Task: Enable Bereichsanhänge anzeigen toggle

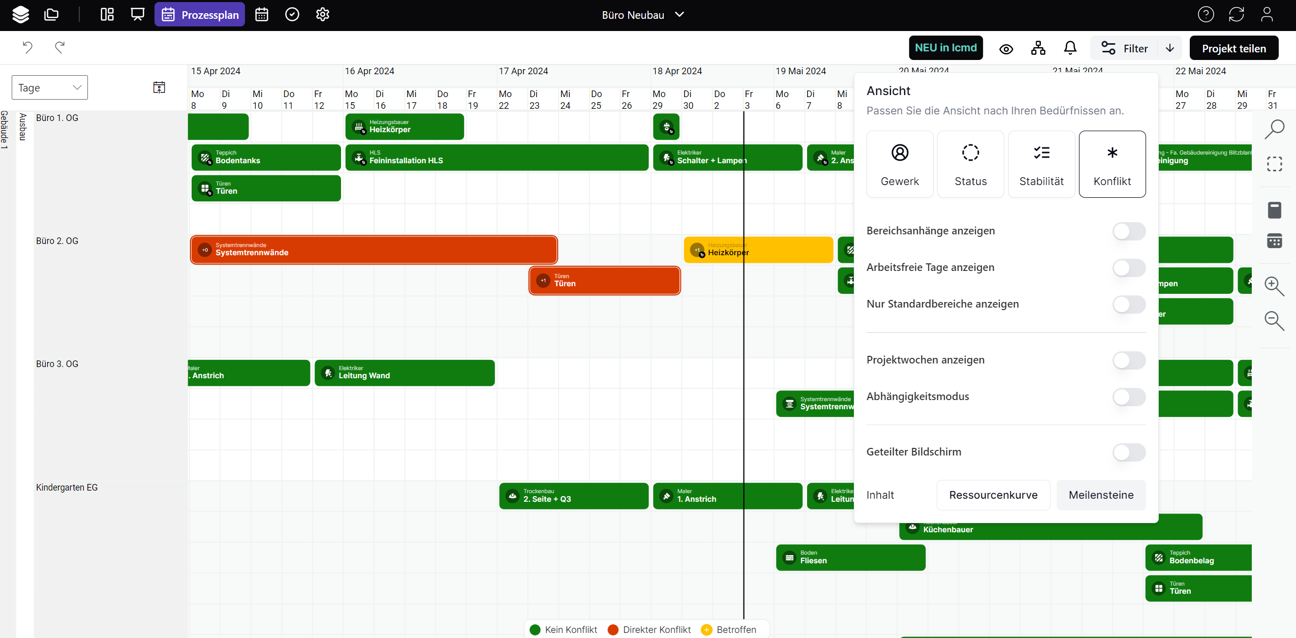Action: click(x=1129, y=231)
